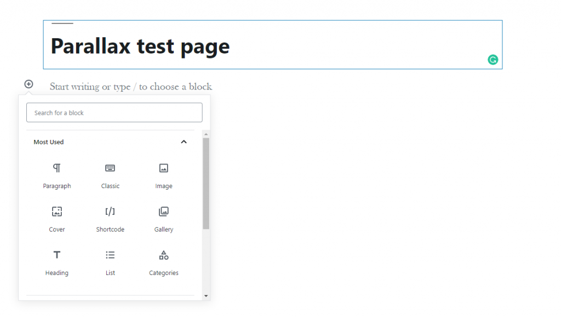561x317 pixels.
Task: Focus the Search for a block field
Action: click(x=115, y=113)
